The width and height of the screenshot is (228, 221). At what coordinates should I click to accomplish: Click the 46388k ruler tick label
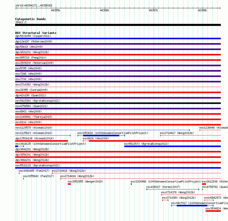202,10
